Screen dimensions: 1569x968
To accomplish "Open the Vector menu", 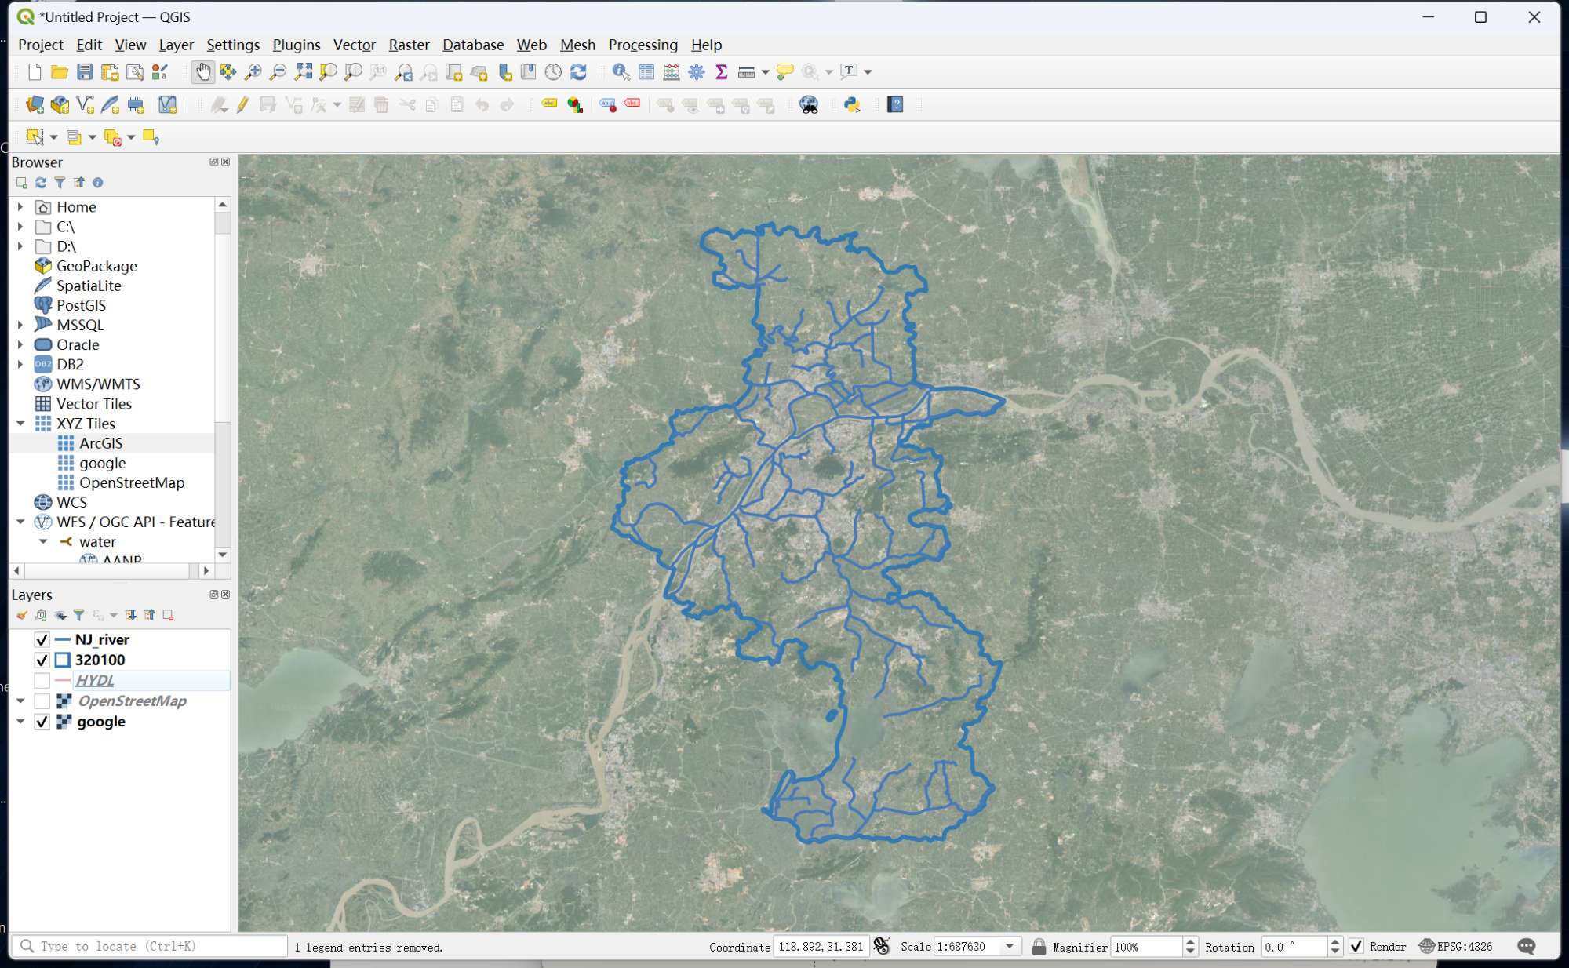I will pos(354,45).
